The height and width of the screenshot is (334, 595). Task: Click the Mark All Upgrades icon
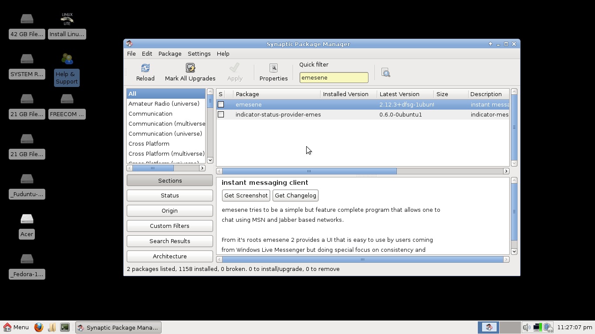[190, 68]
